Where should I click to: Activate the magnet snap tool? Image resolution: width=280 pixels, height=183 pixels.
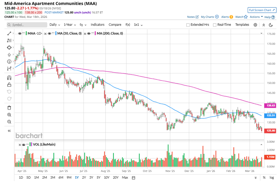point(9,78)
